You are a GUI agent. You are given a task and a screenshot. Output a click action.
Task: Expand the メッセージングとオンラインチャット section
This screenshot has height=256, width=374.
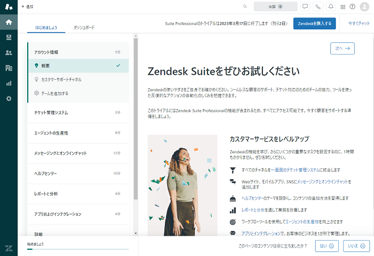tap(78, 153)
